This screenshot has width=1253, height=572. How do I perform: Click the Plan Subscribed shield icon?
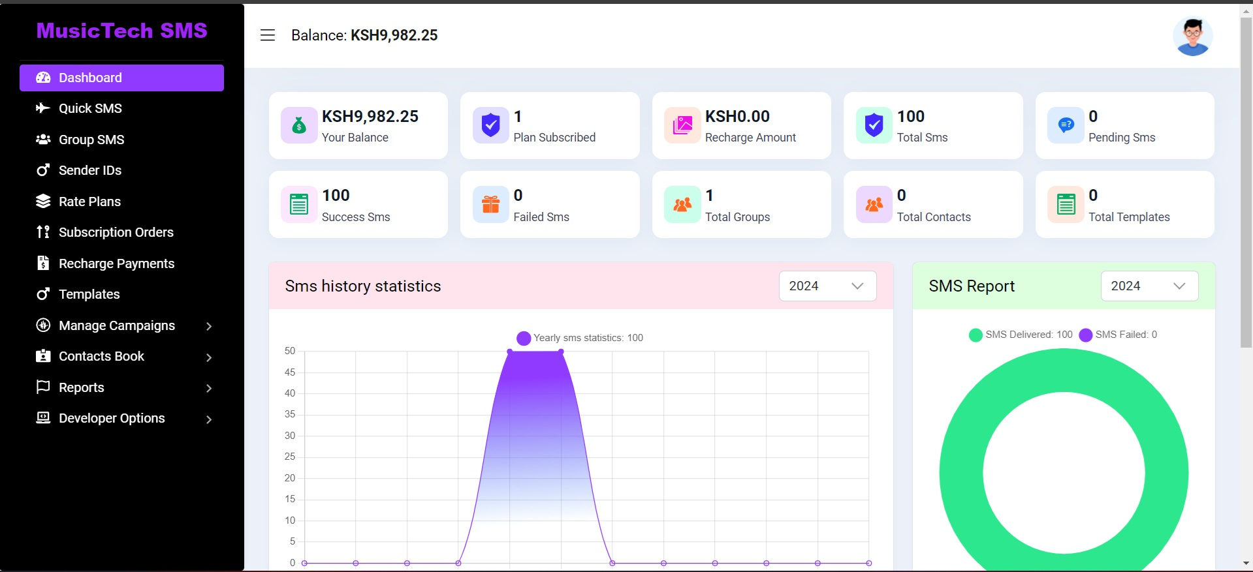(490, 125)
